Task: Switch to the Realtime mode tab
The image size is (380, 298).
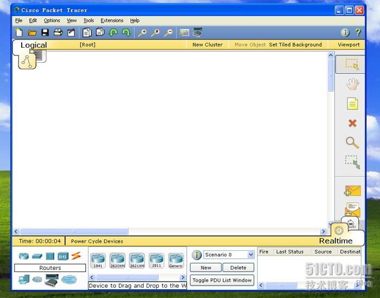Action: [335, 241]
